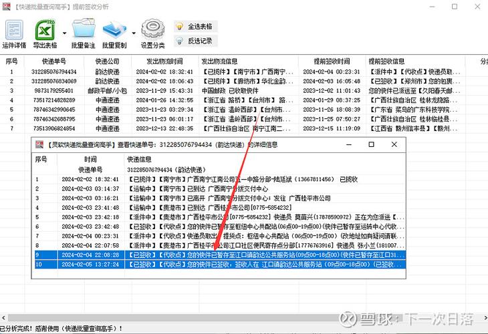
Task: Select detail row 2024-02-02 18:32:41 已揽件
Action: click(x=220, y=180)
